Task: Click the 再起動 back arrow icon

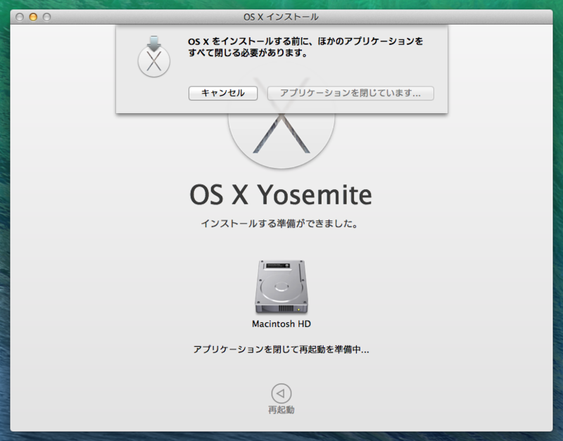Action: [281, 393]
